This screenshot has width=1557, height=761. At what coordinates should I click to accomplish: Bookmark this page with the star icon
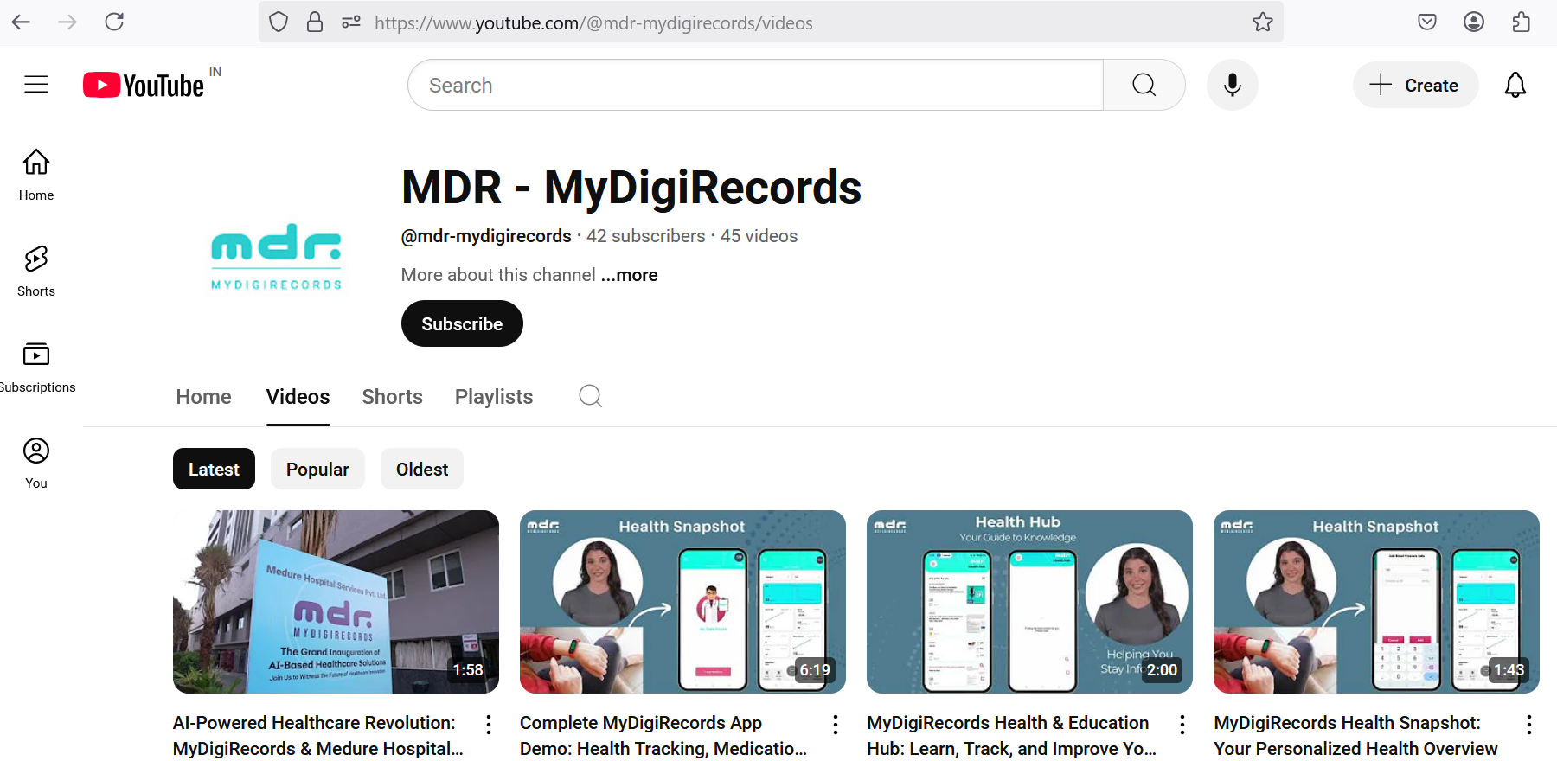click(x=1263, y=22)
